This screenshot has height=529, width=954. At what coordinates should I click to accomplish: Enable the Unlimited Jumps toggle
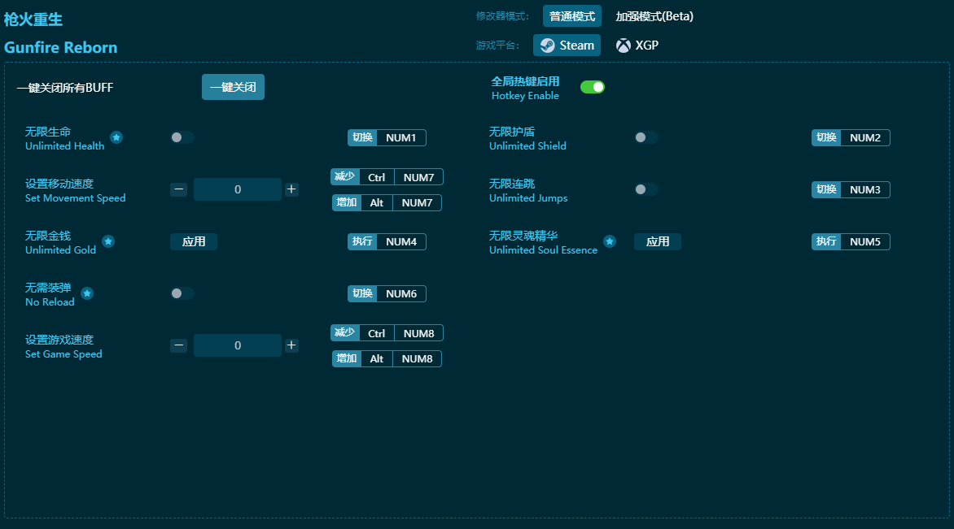point(646,189)
